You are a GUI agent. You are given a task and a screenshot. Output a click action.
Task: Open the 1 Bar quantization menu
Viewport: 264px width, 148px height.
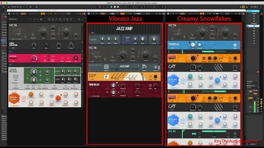(x=37, y=7)
